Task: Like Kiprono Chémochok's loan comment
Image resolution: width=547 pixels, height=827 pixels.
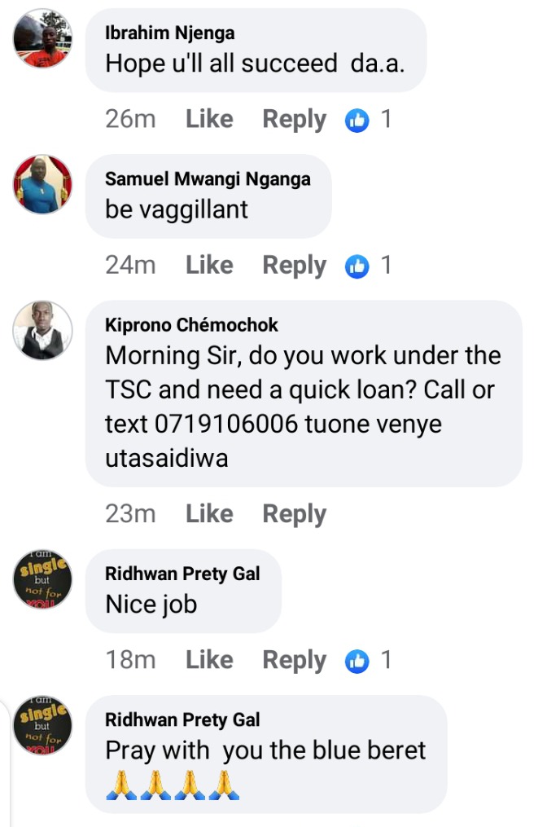Action: (x=209, y=513)
